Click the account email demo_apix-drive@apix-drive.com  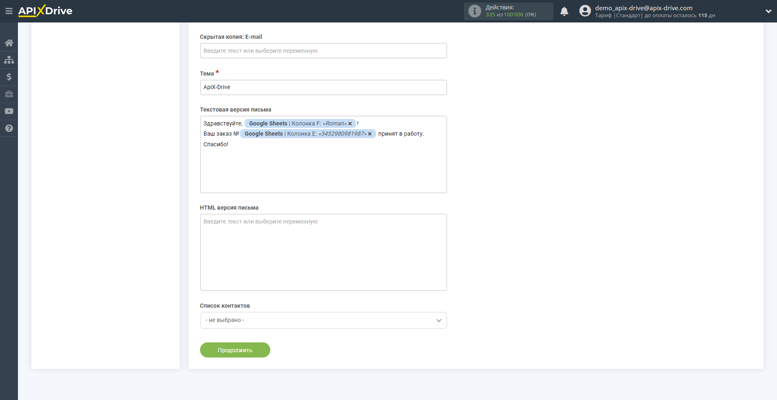click(643, 8)
